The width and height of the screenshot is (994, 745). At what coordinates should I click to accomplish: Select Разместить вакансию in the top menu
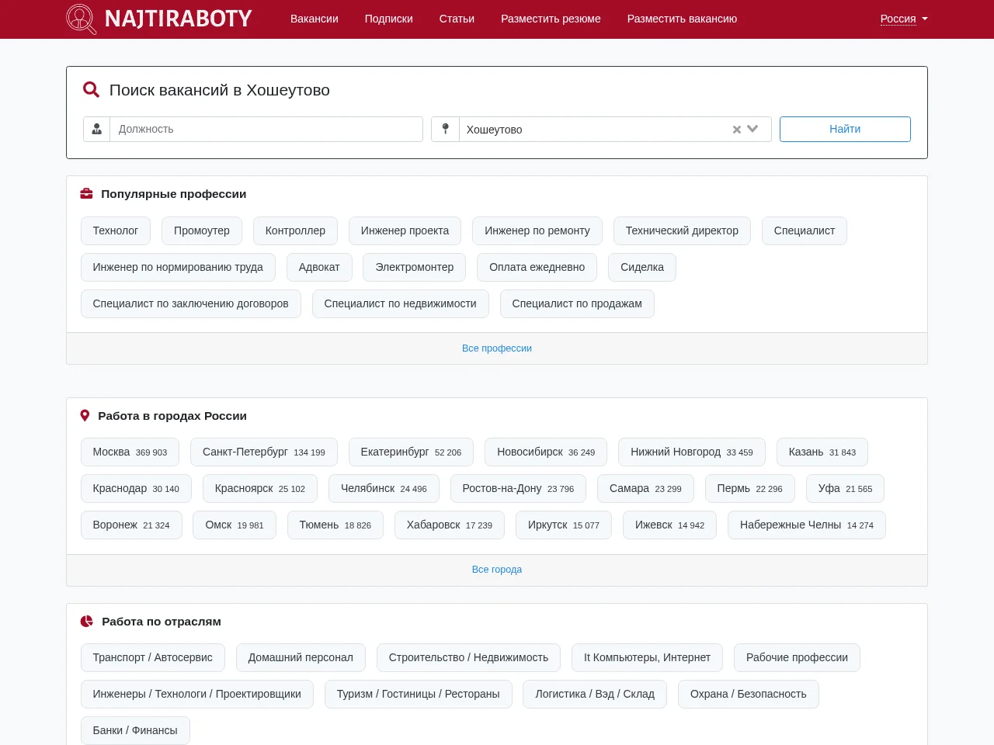(683, 19)
